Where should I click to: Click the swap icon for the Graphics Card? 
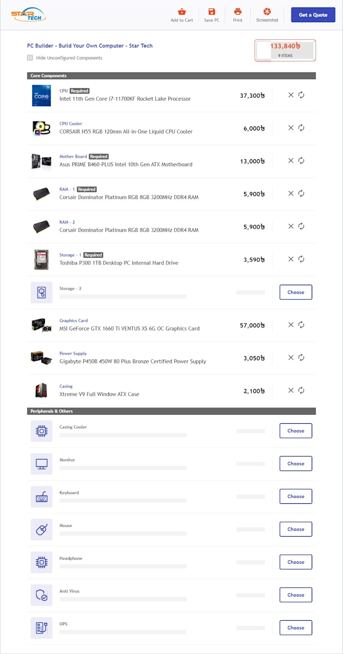click(x=301, y=325)
